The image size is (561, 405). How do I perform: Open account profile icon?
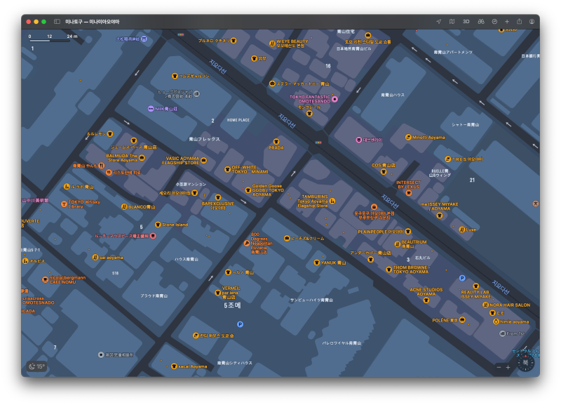pos(532,22)
